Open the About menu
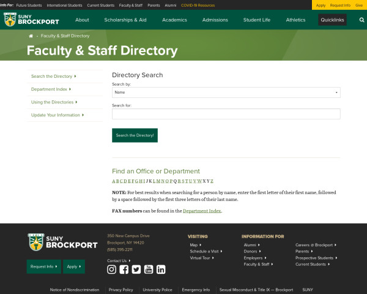Image resolution: width=367 pixels, height=294 pixels. (82, 20)
